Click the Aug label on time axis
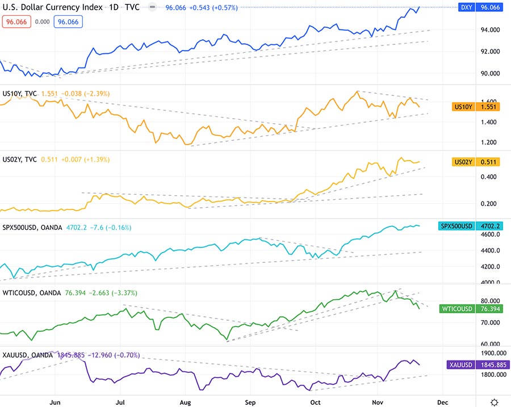This screenshot has height=407, width=511. 185,402
